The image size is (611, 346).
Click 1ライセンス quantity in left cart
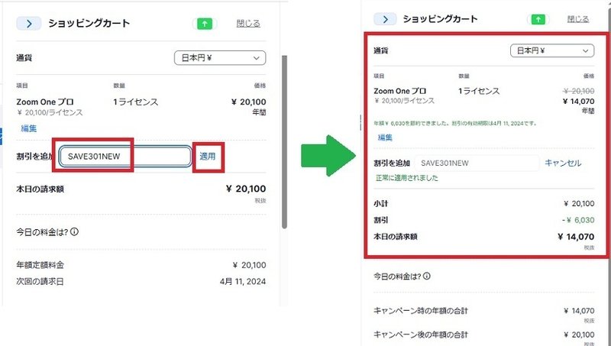coord(136,102)
